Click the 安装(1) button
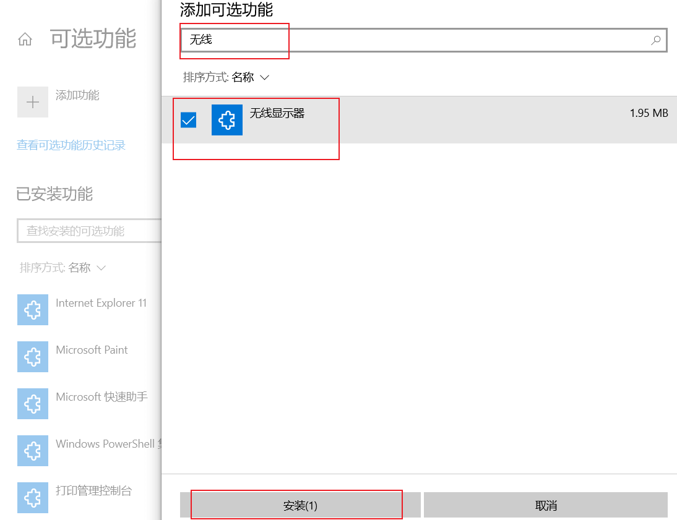The height and width of the screenshot is (520, 677). (300, 505)
